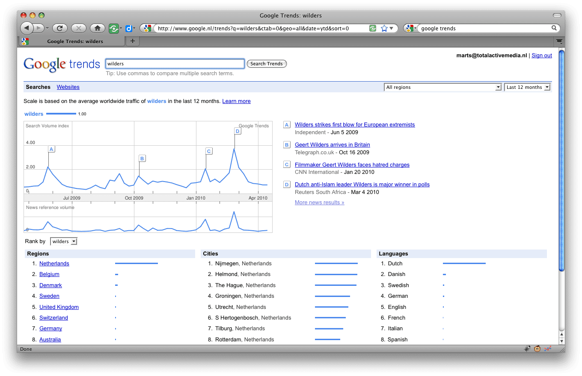The image size is (582, 376).
Task: Click the 'Nijmegen, Netherlands' city row text
Action: pos(243,264)
